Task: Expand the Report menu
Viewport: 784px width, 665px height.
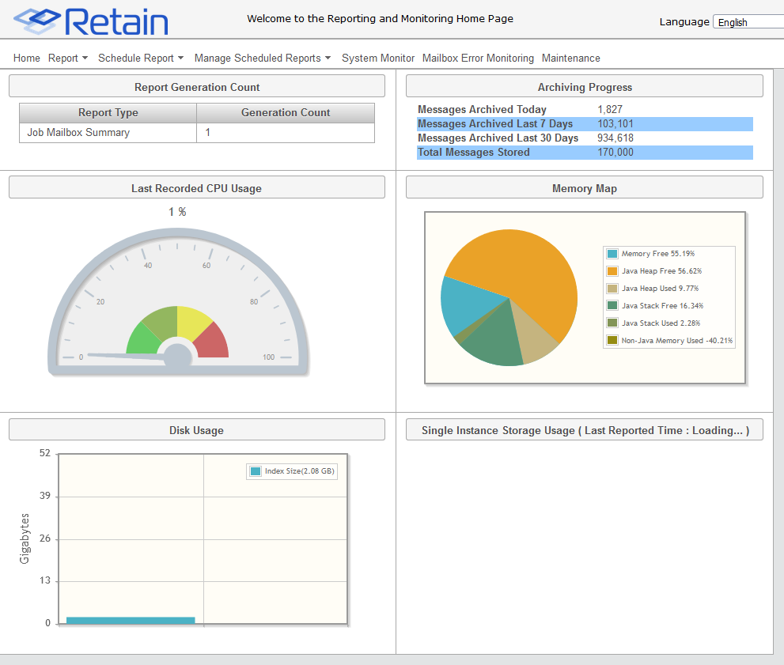Action: pyautogui.click(x=68, y=59)
